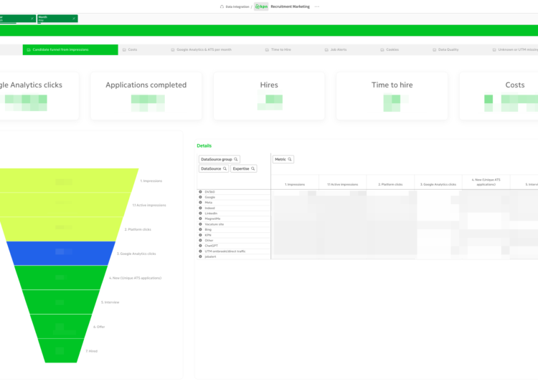538x384 pixels.
Task: Expand the DV360 row
Action: coord(200,192)
